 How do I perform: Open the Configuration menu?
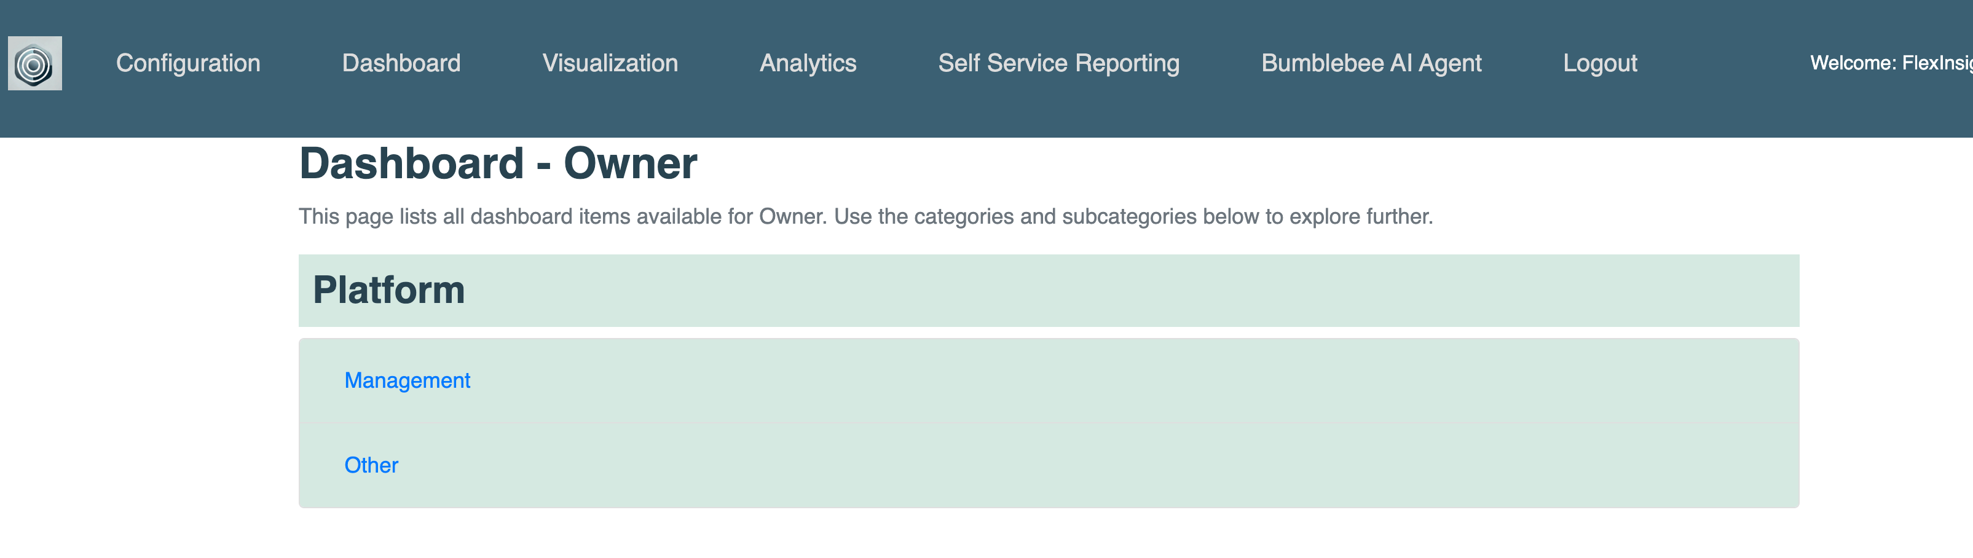[x=187, y=63]
